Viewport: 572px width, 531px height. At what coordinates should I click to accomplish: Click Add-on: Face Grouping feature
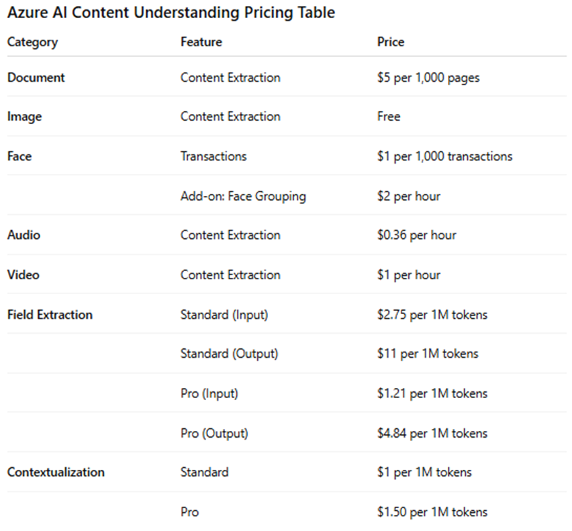[243, 197]
